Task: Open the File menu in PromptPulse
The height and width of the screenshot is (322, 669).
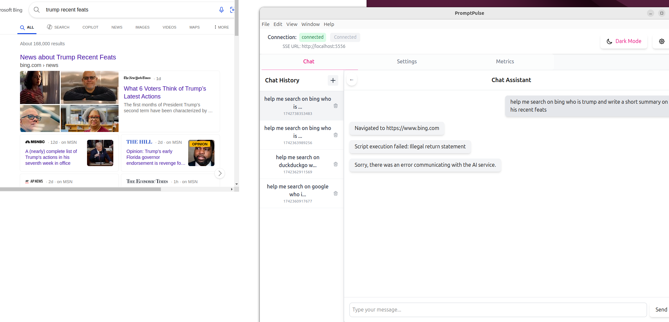Action: (x=265, y=24)
